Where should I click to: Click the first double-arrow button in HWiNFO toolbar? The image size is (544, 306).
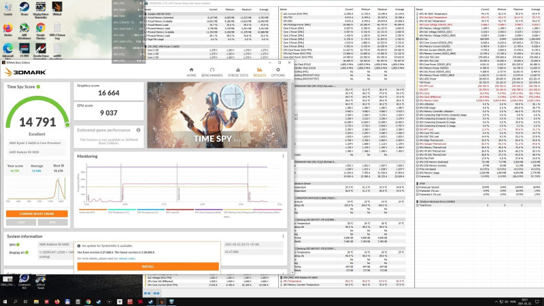[148, 293]
